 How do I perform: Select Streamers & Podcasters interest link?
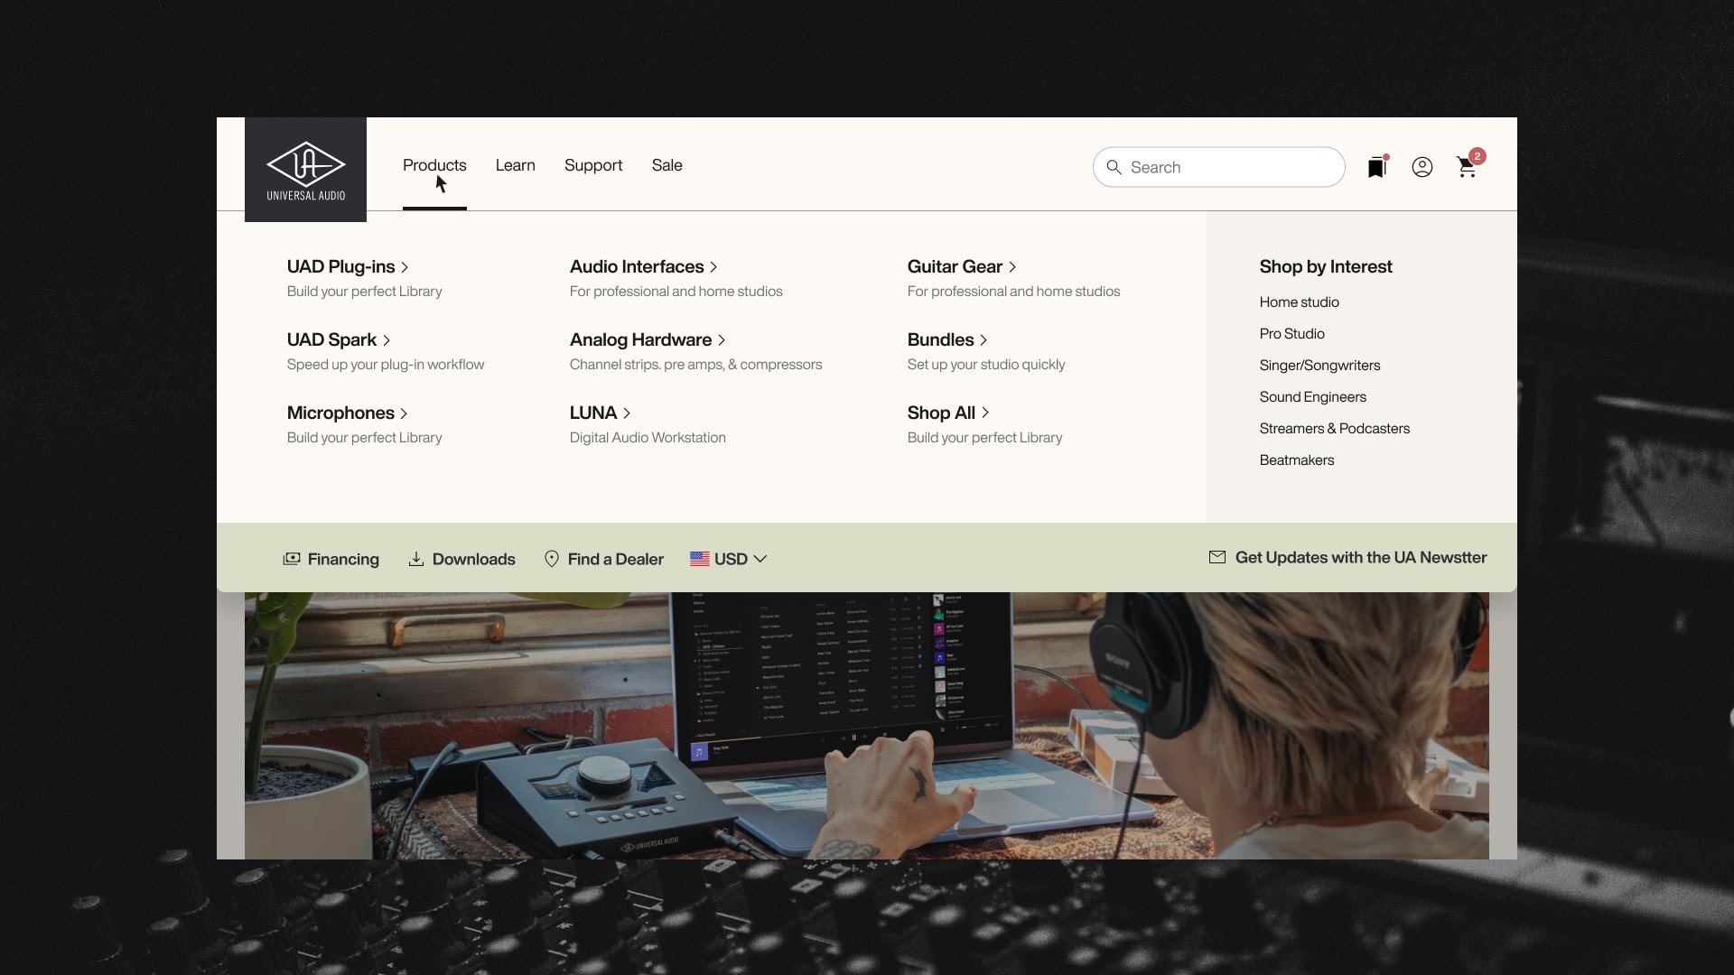[1334, 428]
